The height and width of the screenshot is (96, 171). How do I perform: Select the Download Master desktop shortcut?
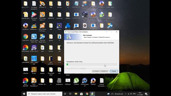tap(85, 5)
